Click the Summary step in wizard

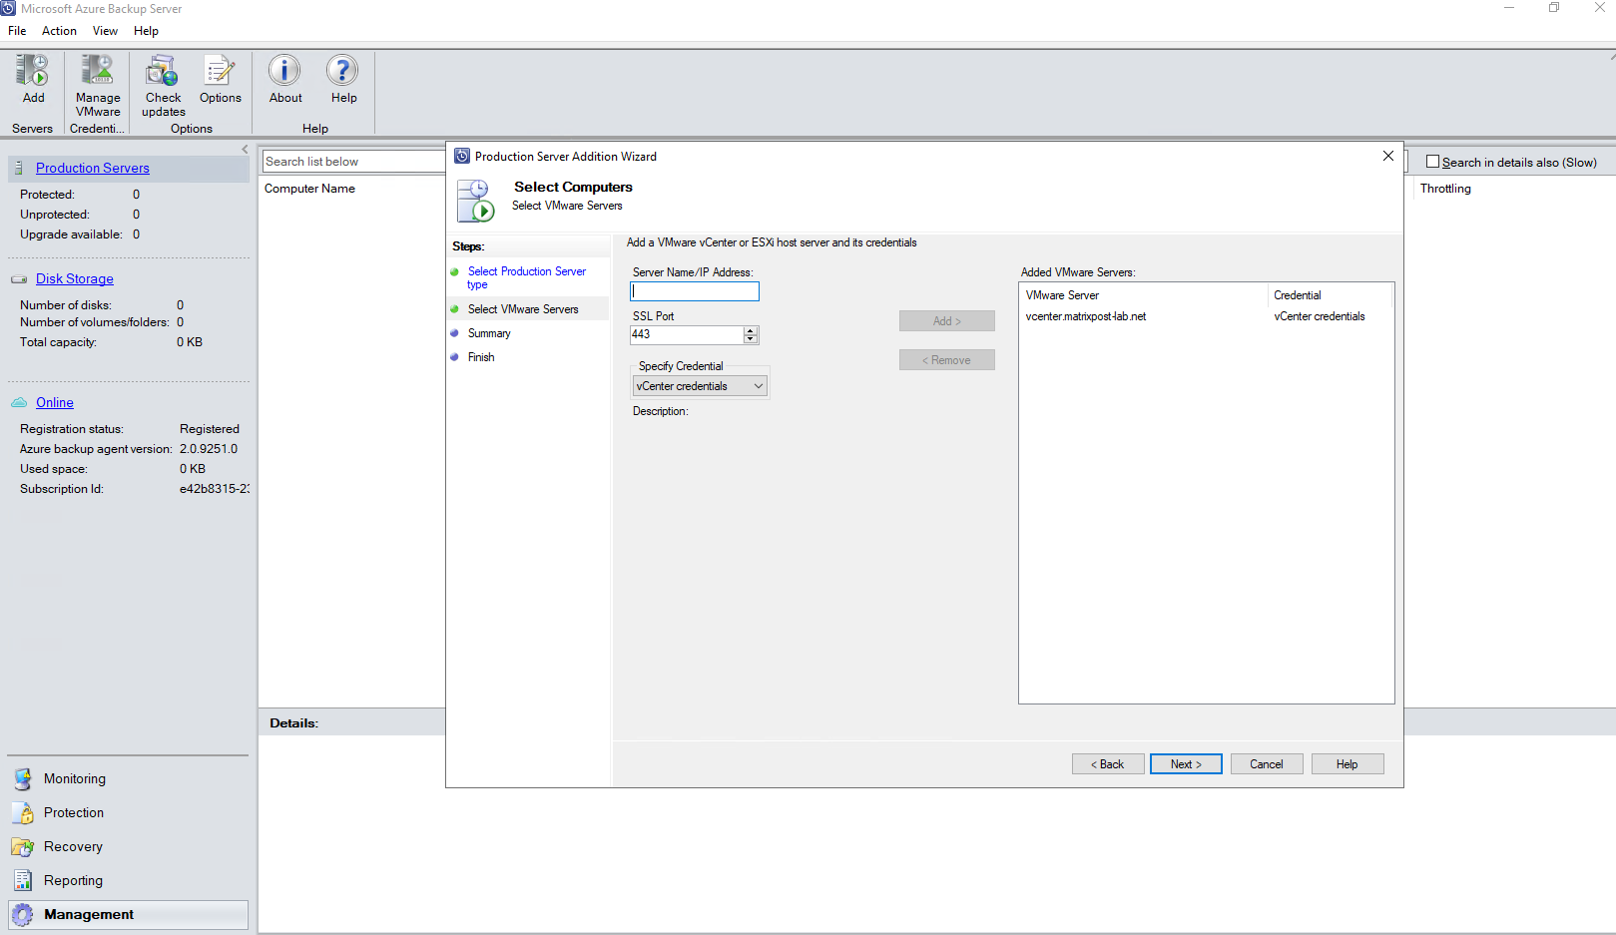click(x=489, y=333)
